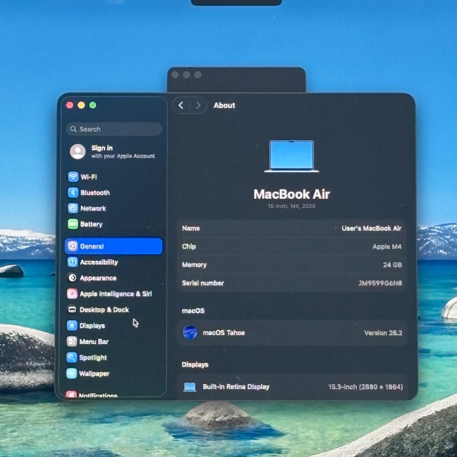Screen dimensions: 457x457
Task: Select the Bluetooth icon in sidebar
Action: coord(73,193)
